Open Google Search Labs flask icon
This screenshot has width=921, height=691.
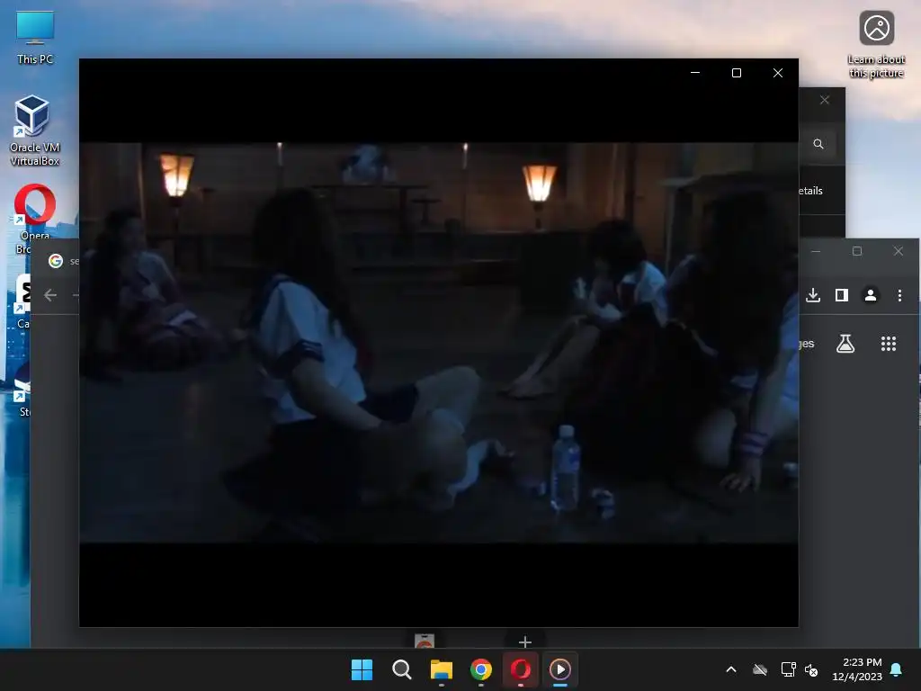coord(845,344)
